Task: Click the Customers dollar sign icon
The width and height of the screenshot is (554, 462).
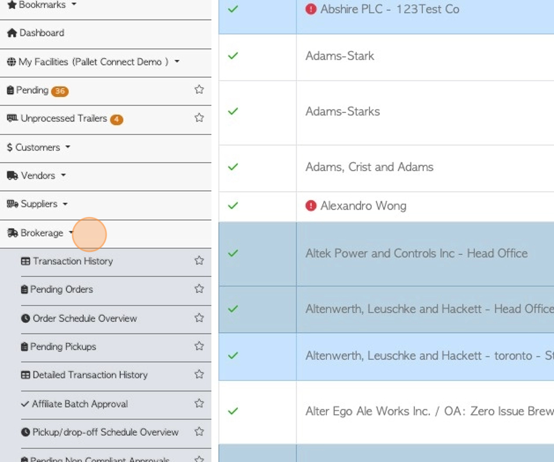Action: pyautogui.click(x=9, y=147)
